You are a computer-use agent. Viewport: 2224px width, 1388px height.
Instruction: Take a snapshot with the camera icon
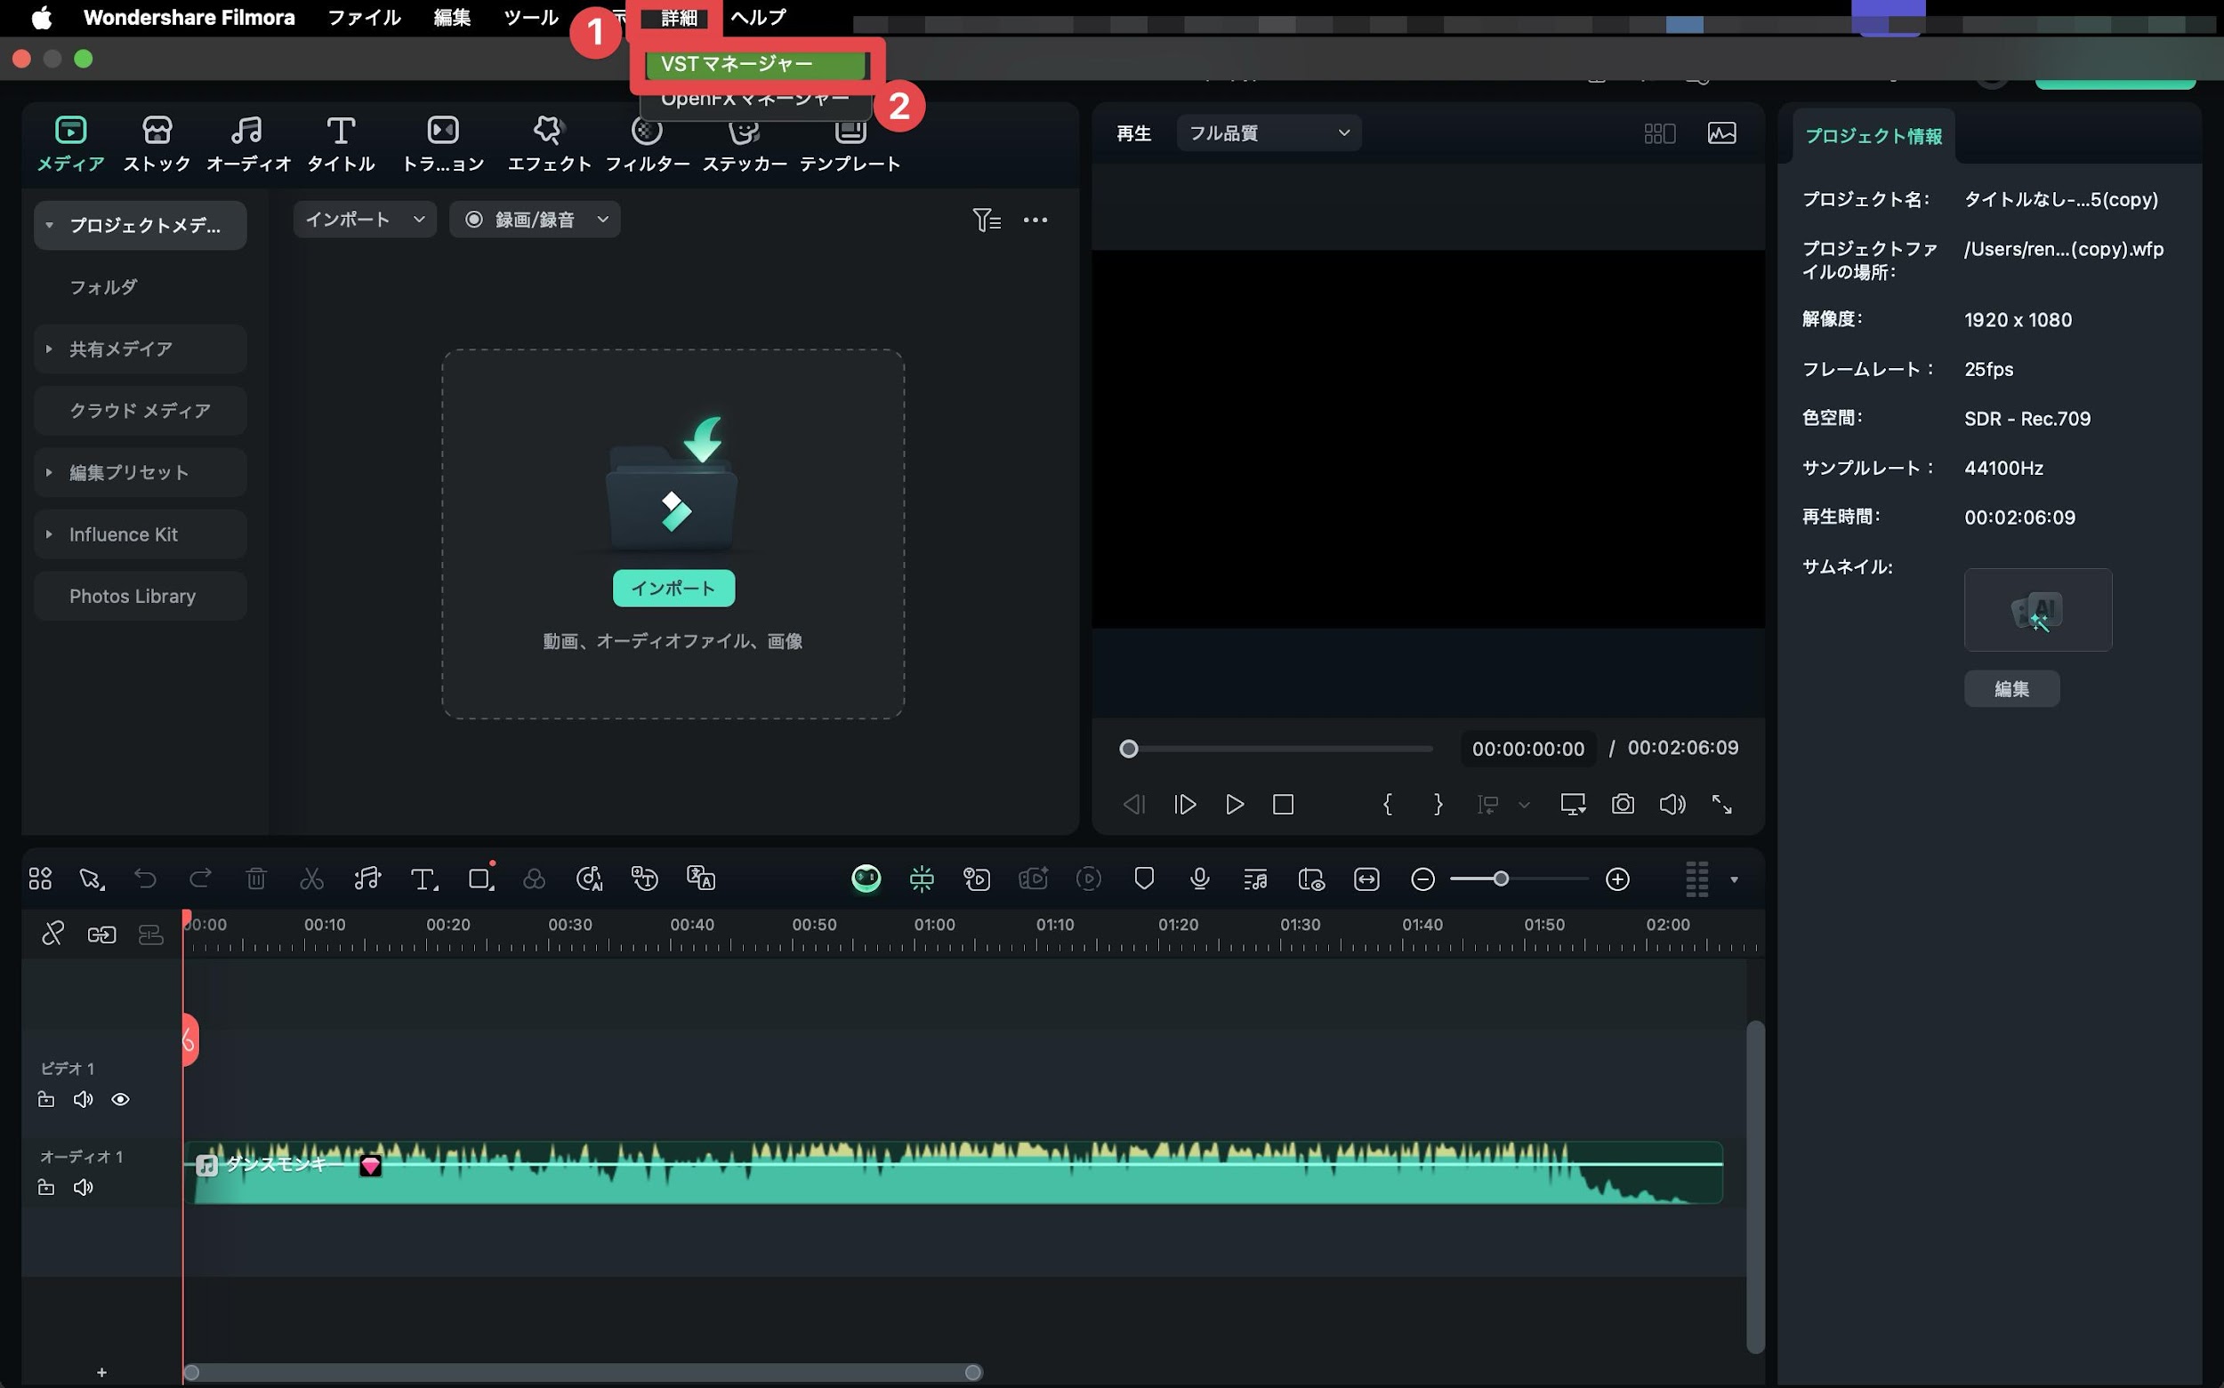[1623, 803]
